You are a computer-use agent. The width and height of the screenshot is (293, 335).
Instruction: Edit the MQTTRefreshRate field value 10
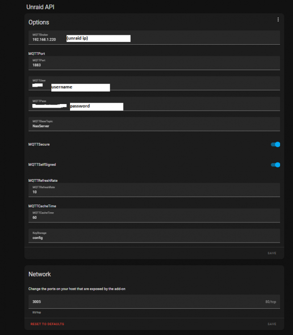(x=154, y=190)
